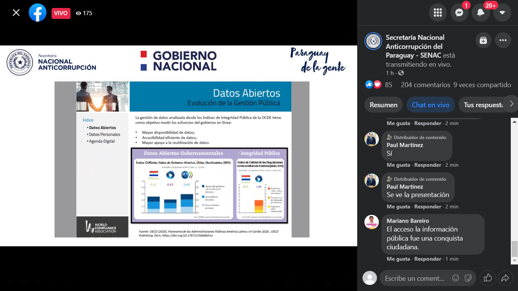Switch to Resumen tab
The image size is (518, 291).
[x=383, y=105]
